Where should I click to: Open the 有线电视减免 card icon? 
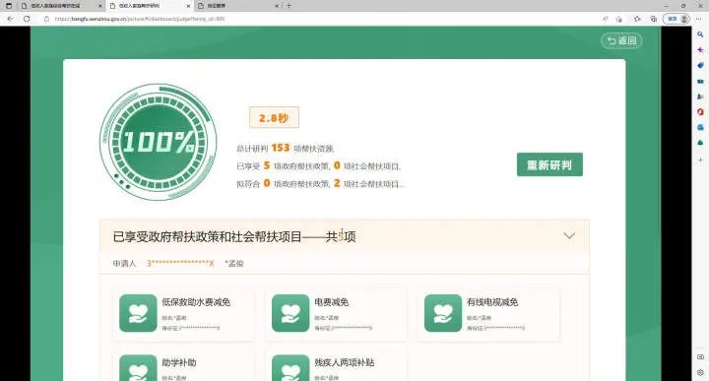point(443,313)
